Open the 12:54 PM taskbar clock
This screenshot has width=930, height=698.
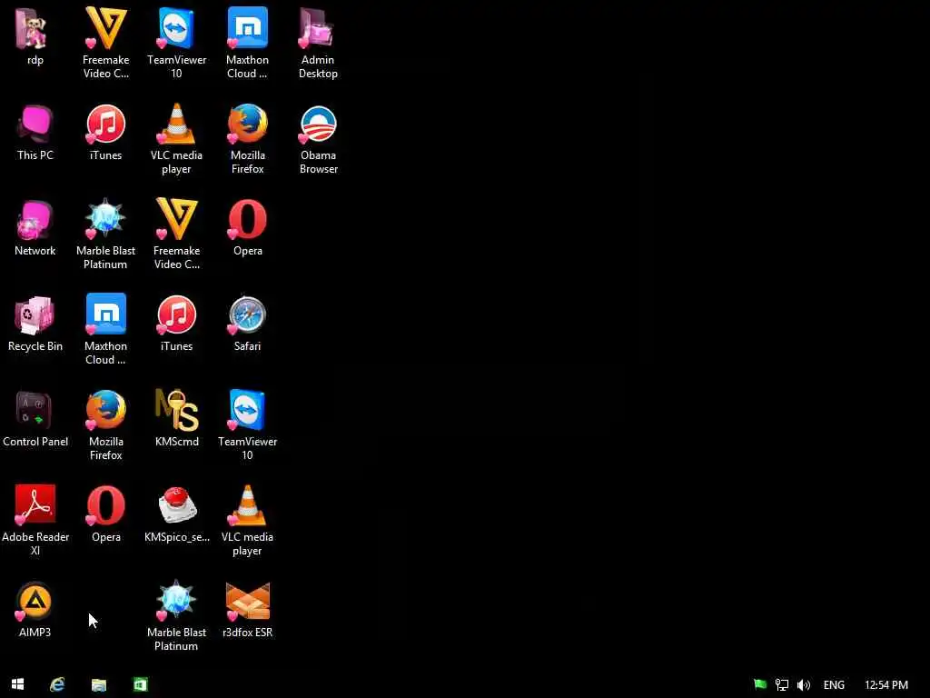(x=886, y=685)
